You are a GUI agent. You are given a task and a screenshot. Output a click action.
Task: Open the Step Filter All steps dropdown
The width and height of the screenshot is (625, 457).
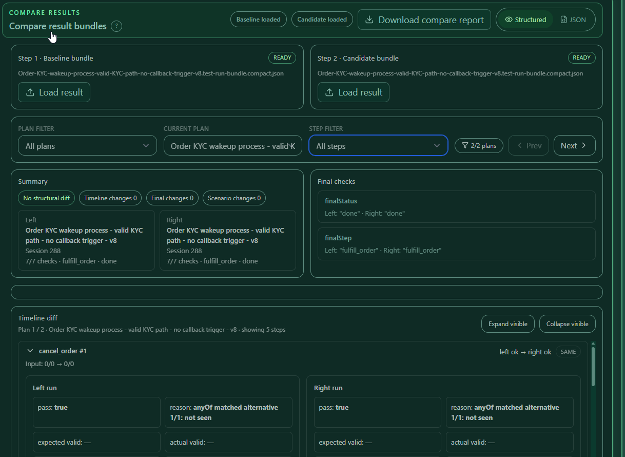[x=378, y=145]
